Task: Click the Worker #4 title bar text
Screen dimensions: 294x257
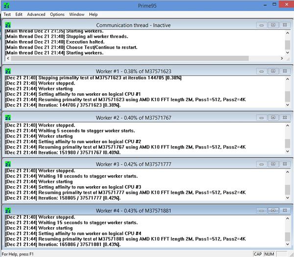Action: coord(133,211)
